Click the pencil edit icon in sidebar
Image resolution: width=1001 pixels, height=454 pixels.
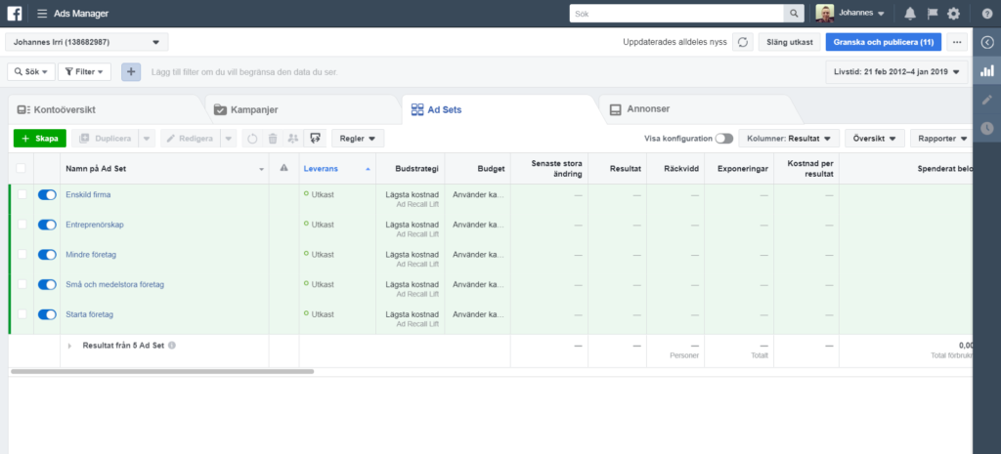(x=987, y=100)
